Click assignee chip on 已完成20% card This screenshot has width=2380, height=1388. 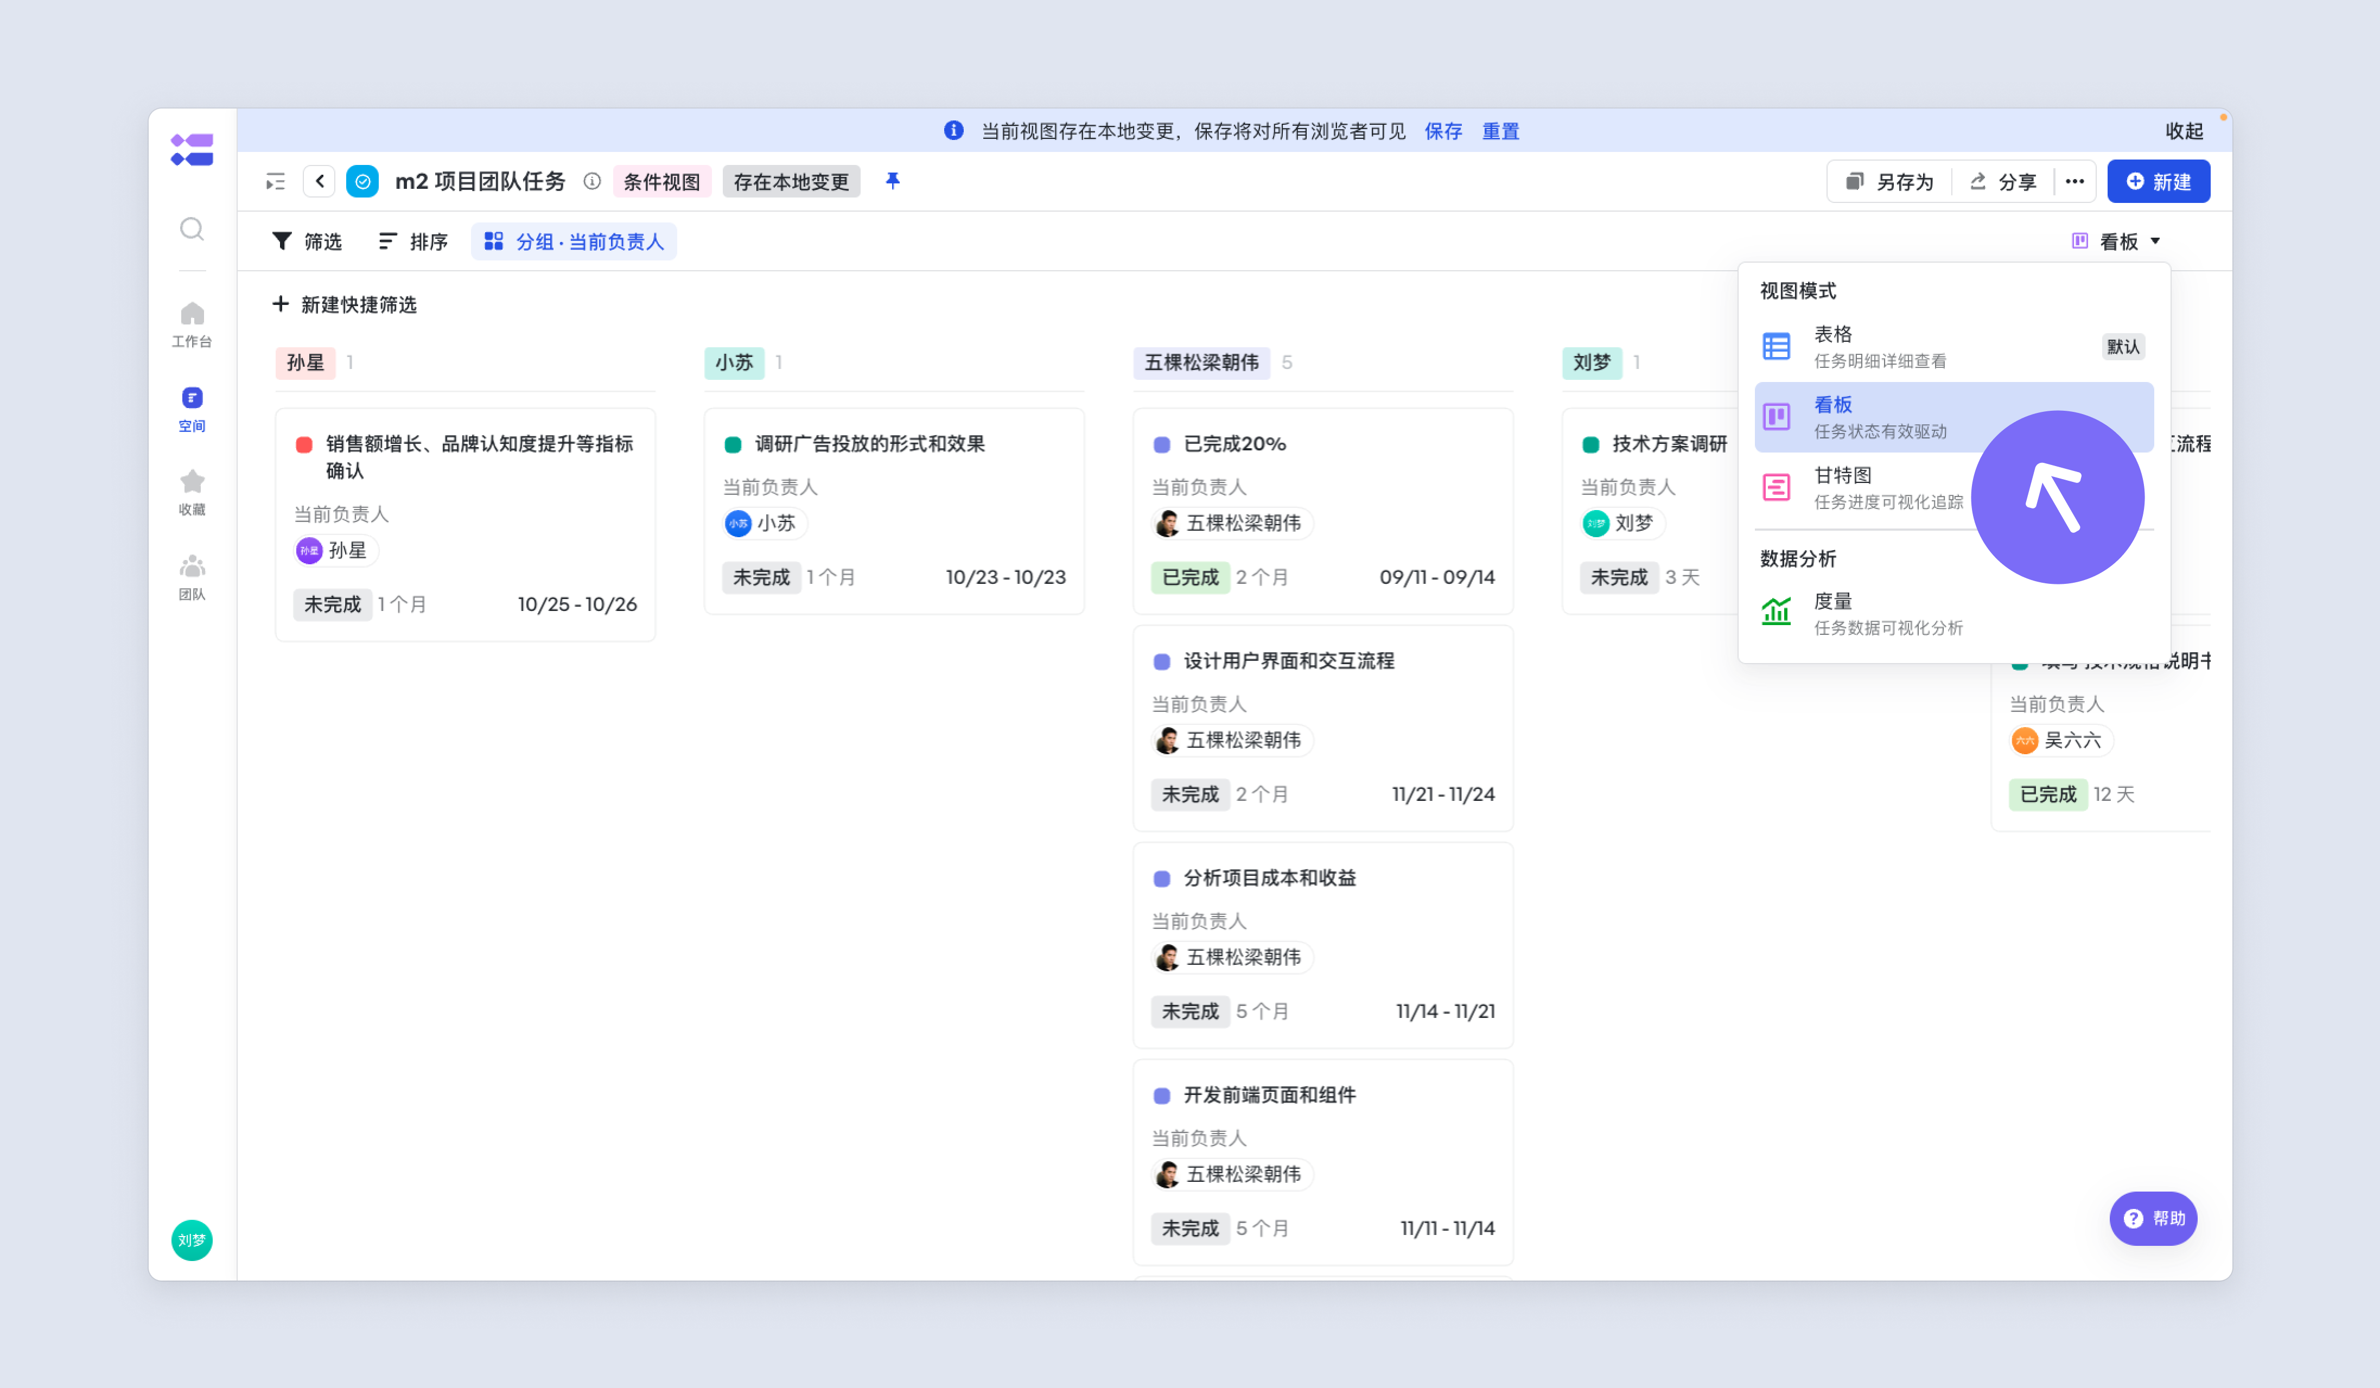1232,523
